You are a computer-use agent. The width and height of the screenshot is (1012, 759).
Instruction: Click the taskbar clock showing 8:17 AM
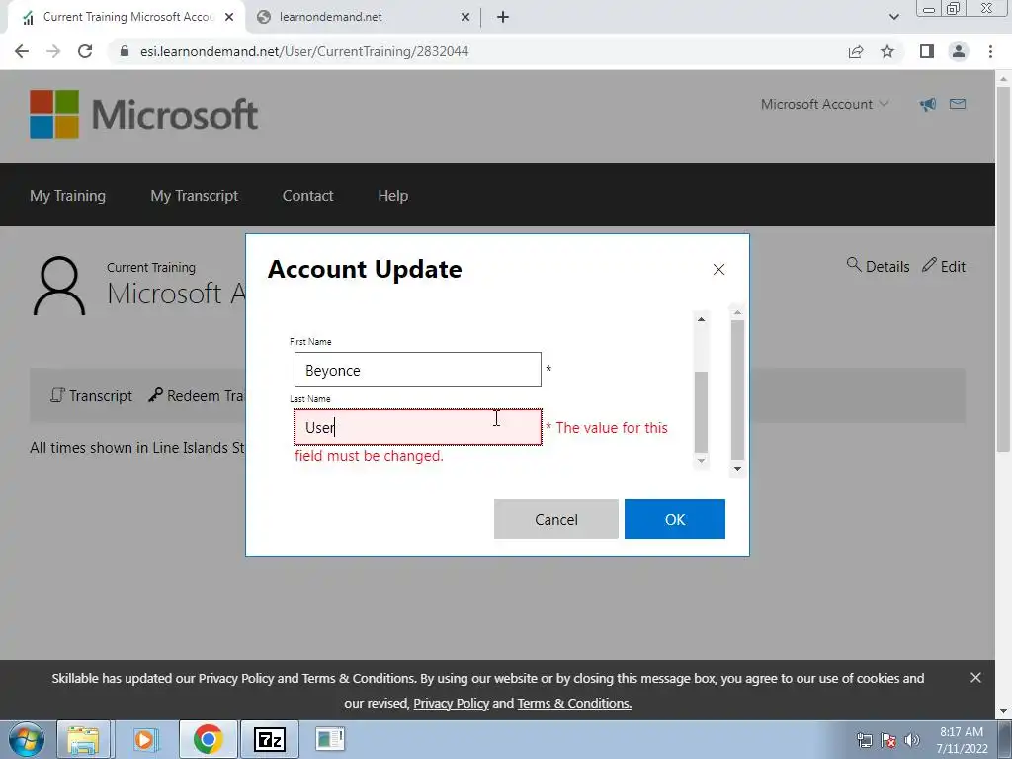click(962, 740)
